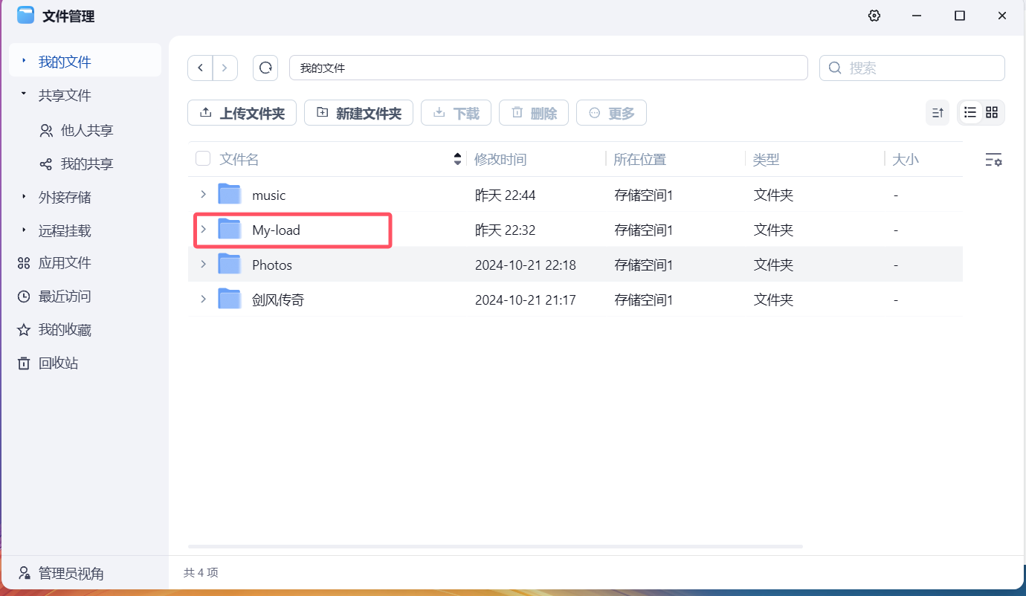Click the 我的共享 share icon
This screenshot has width=1026, height=596.
[x=46, y=164]
